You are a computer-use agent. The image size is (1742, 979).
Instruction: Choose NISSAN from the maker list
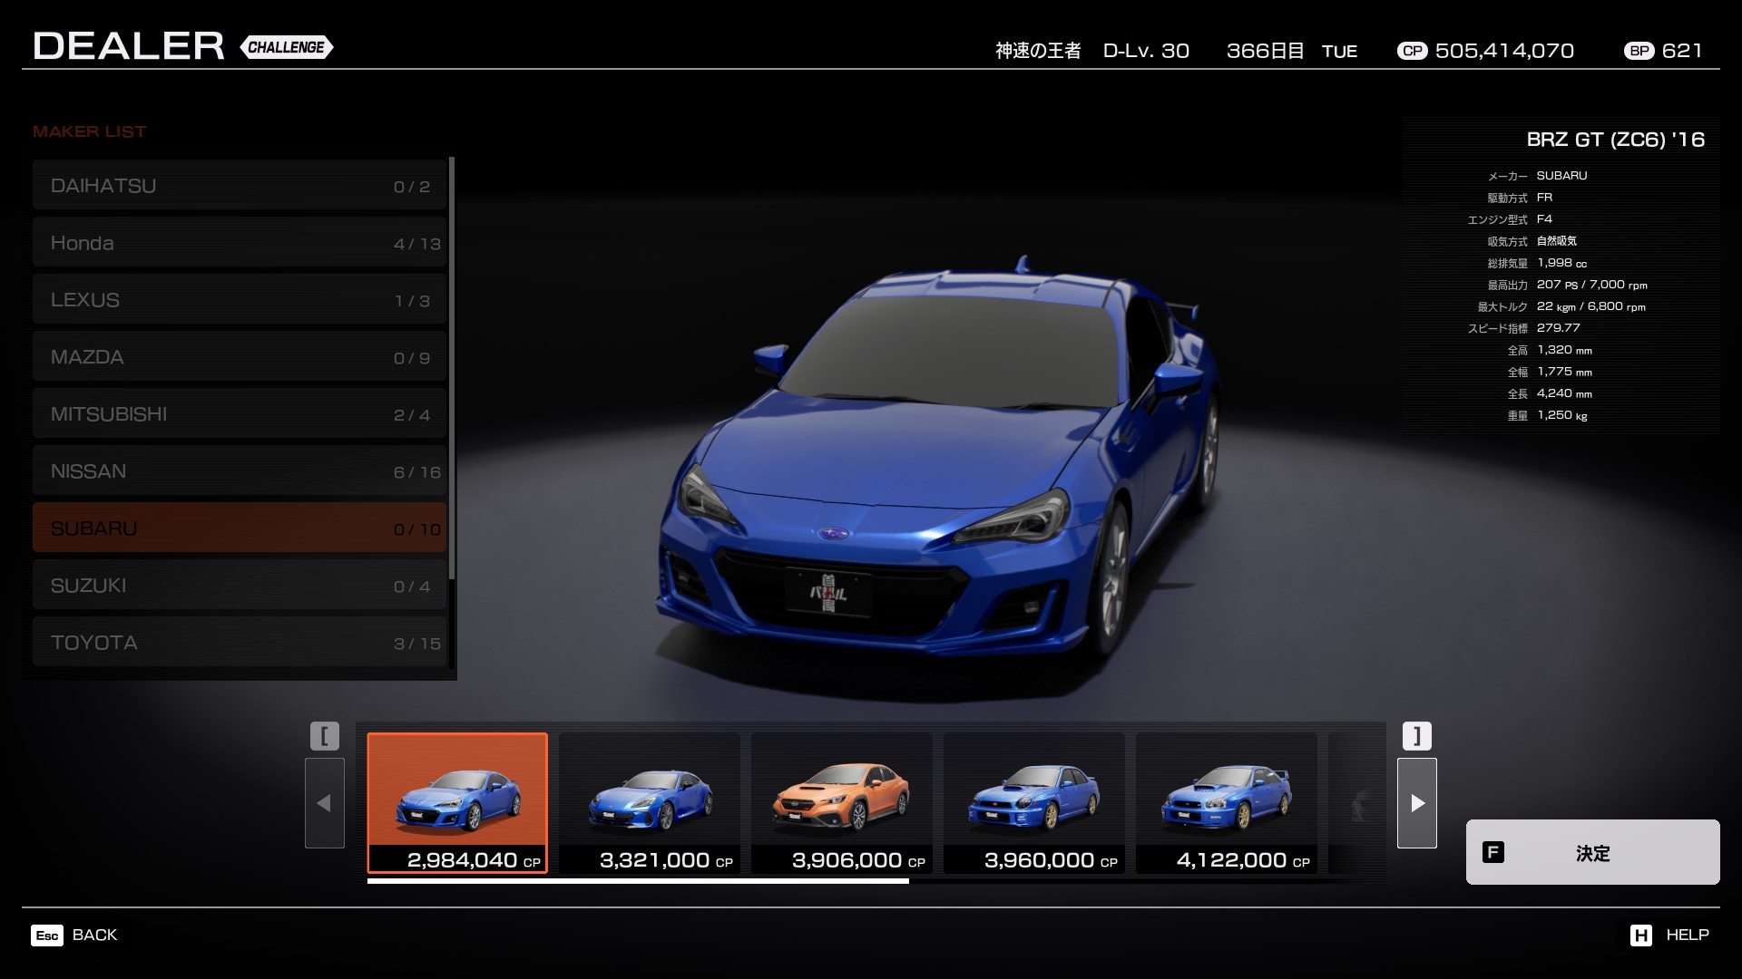[x=240, y=471]
